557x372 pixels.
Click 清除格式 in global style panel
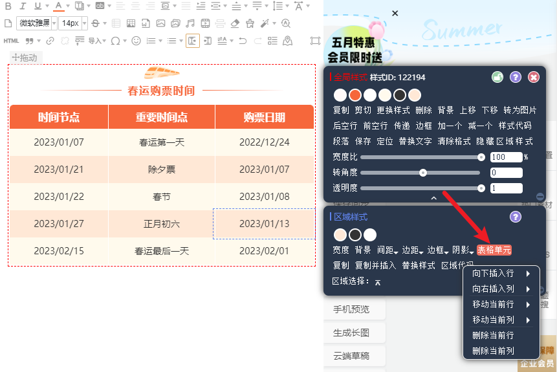(x=454, y=142)
